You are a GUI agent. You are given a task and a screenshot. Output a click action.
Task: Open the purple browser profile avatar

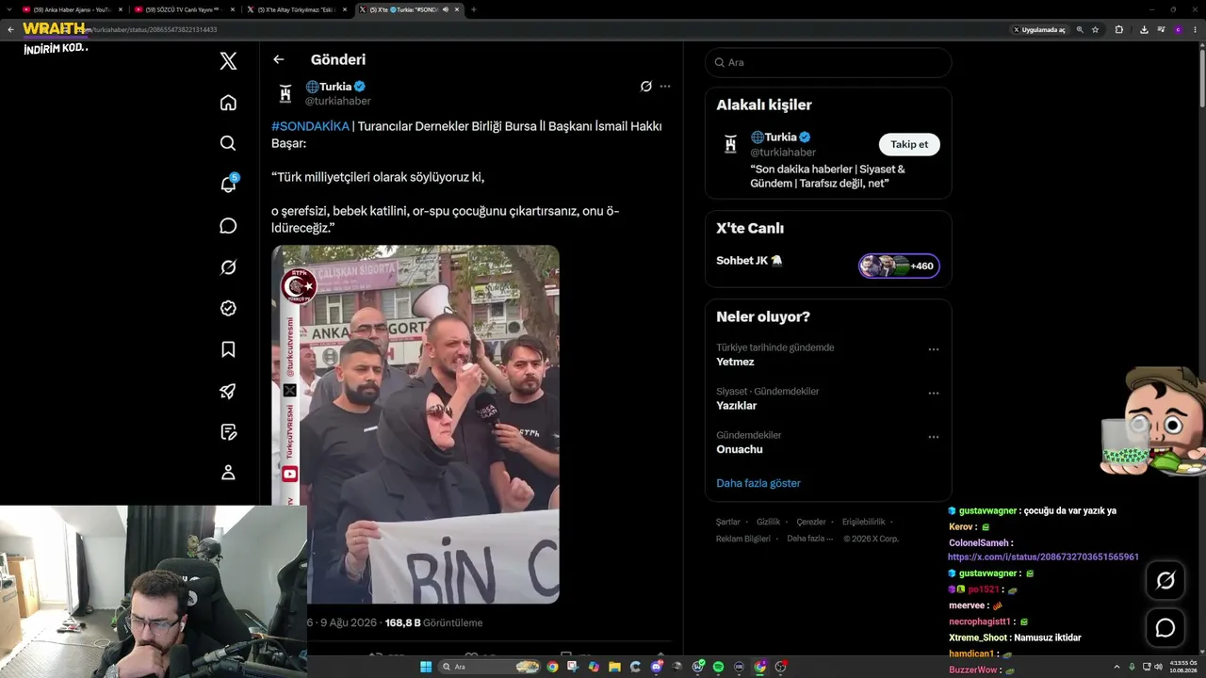pyautogui.click(x=1178, y=29)
